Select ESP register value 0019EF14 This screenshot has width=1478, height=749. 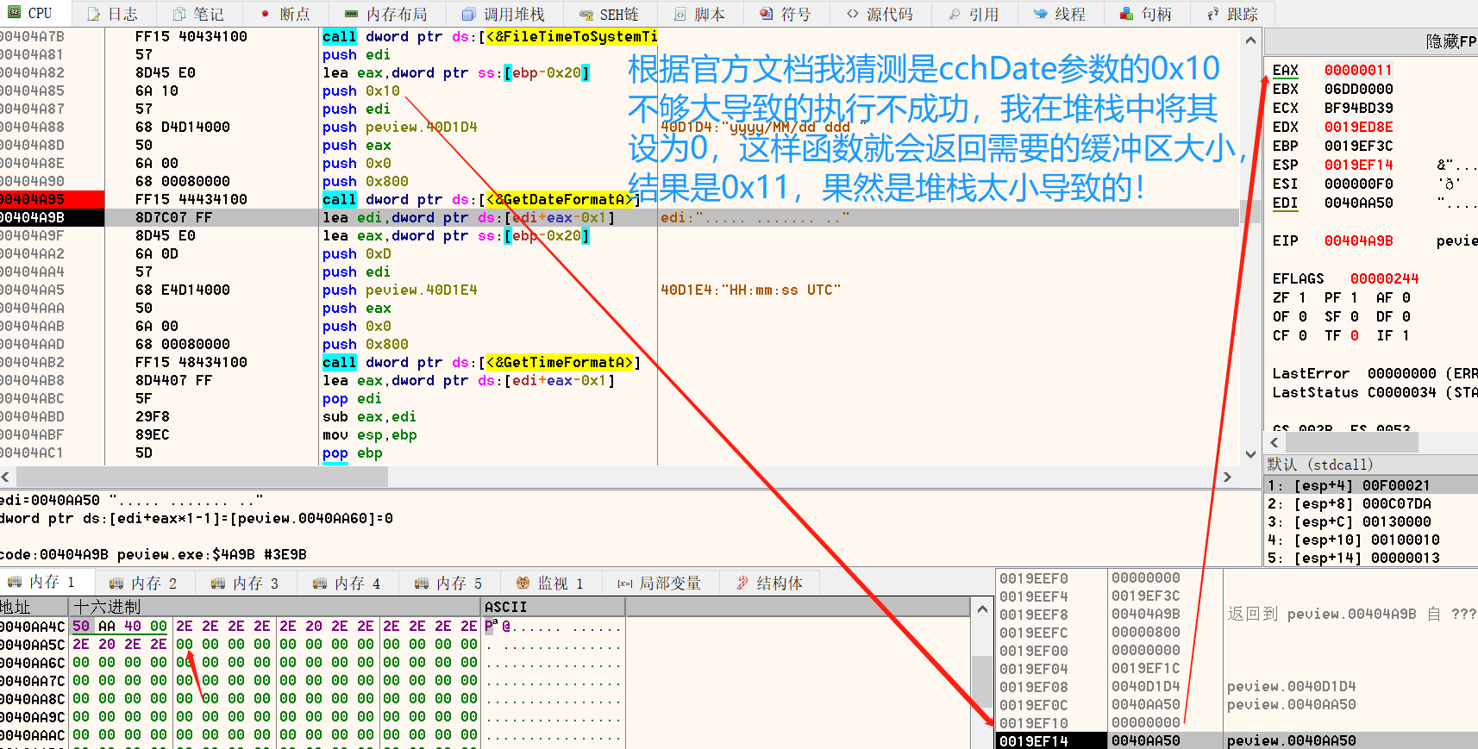[1358, 165]
